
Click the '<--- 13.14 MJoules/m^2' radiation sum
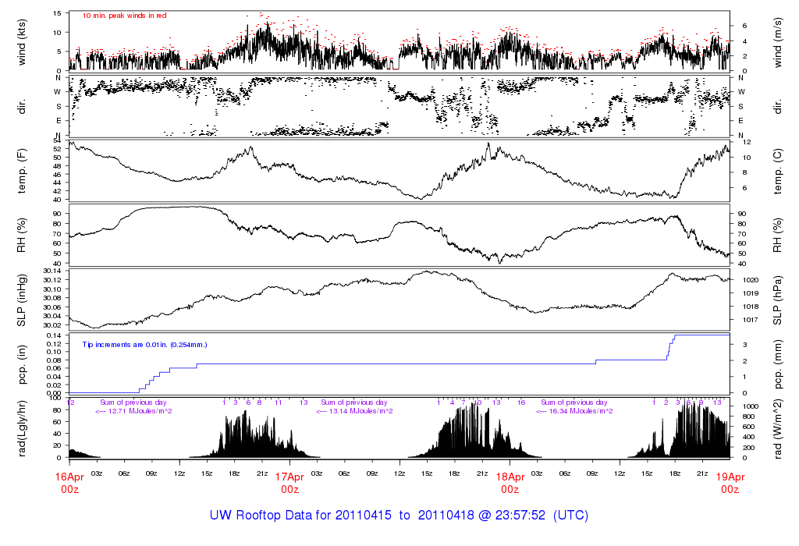pyautogui.click(x=354, y=411)
